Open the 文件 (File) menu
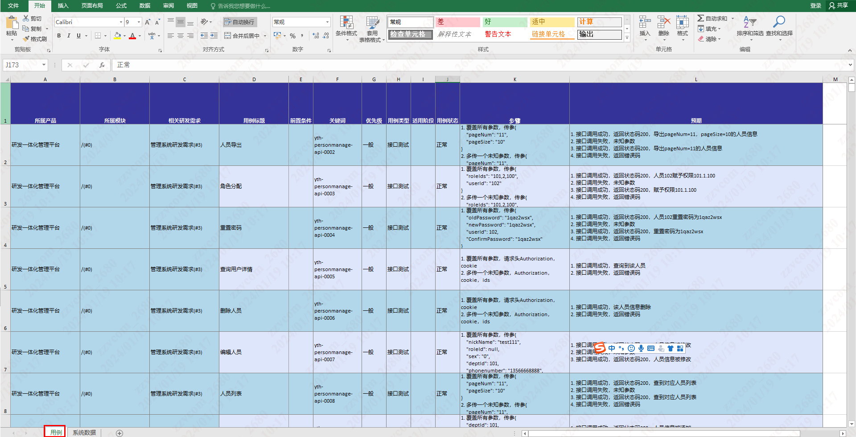 (x=13, y=6)
